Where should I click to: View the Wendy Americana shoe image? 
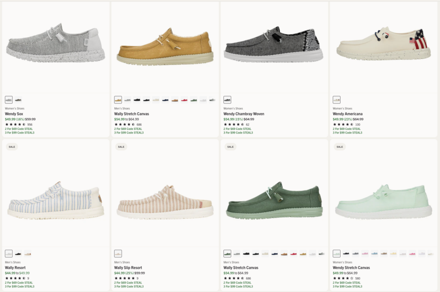coord(384,45)
